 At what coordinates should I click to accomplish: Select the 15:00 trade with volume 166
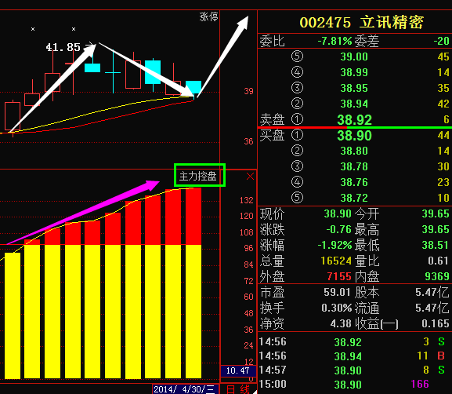(x=354, y=384)
